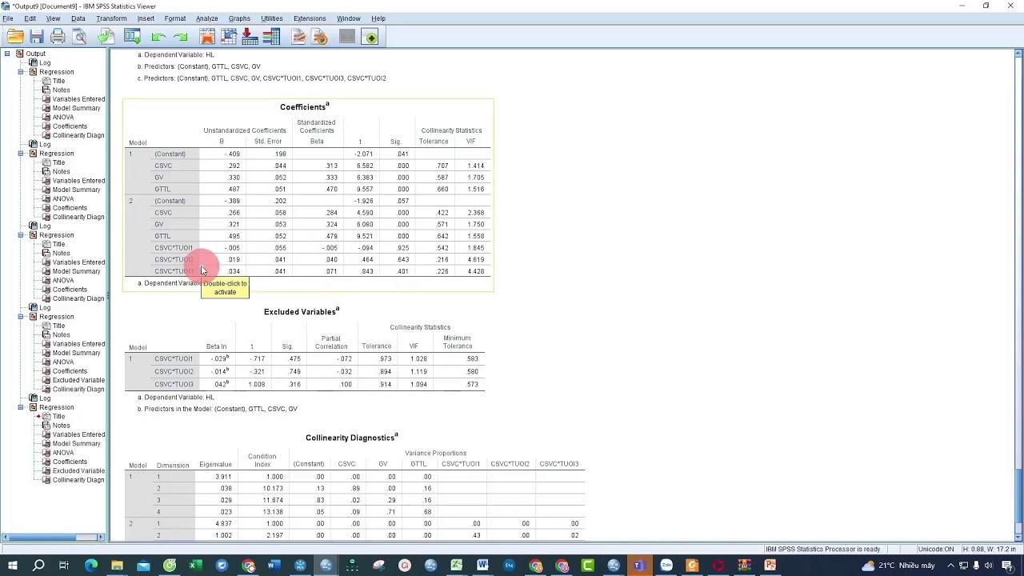
Task: Open PowerPoint from the taskbar
Action: [x=770, y=566]
